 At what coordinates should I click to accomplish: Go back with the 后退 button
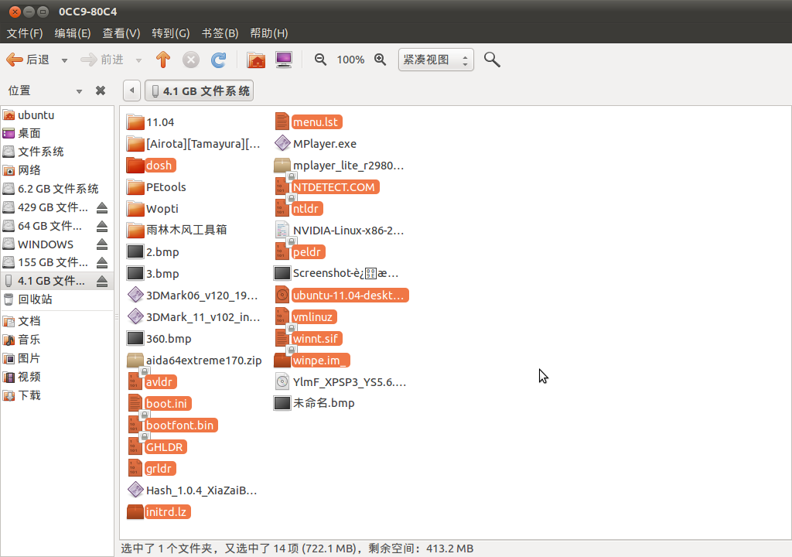29,60
